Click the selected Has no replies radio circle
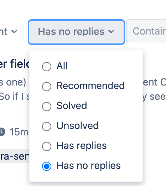 coord(47,166)
